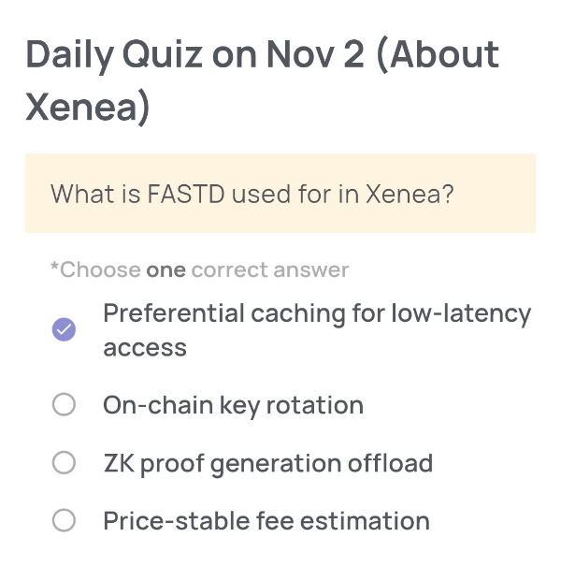Image resolution: width=561 pixels, height=581 pixels.
Task: Pick the Price-stable fee estimation radio button
Action: point(64,520)
